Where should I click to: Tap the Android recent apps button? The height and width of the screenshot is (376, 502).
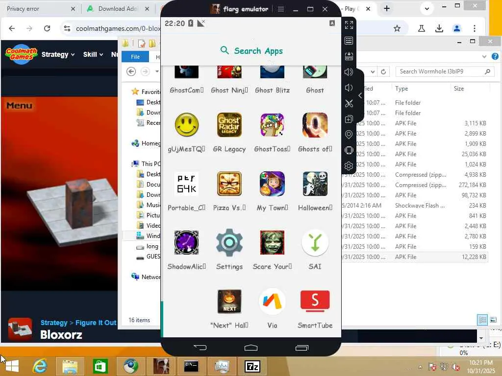tap(301, 348)
